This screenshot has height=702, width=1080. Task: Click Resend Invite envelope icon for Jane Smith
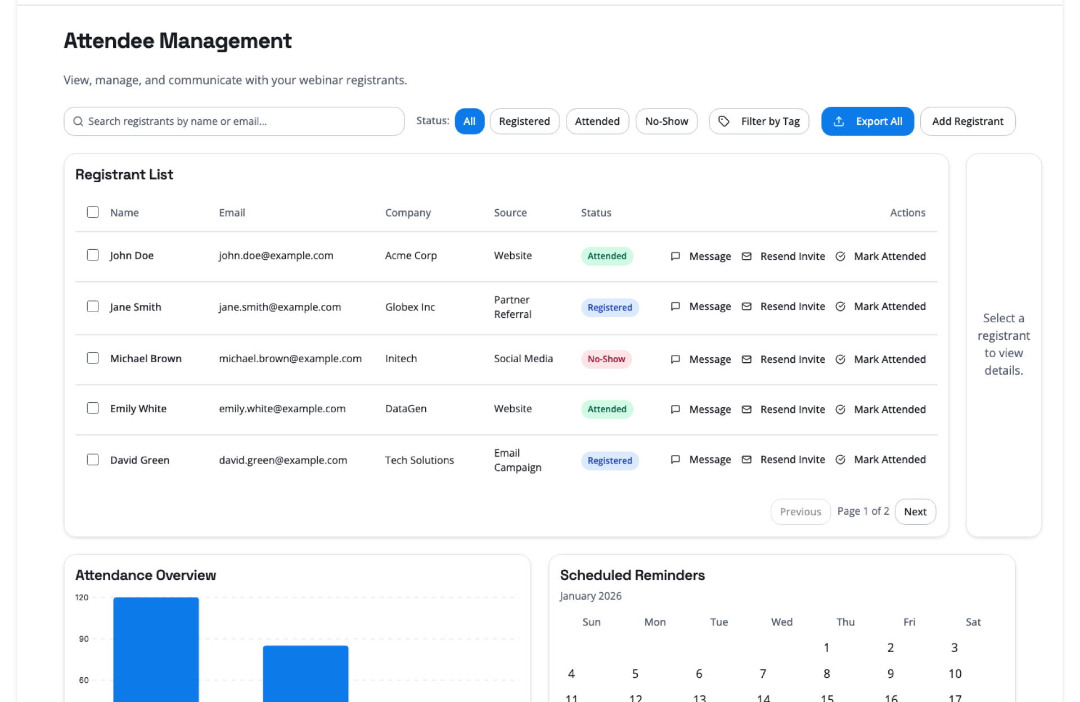(x=746, y=307)
